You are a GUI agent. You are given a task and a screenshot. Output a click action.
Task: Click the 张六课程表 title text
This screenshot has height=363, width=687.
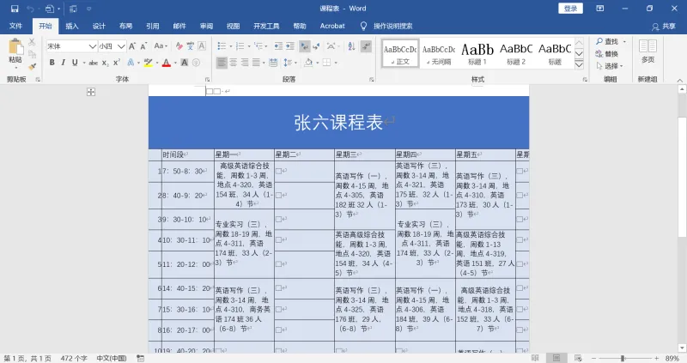pos(338,123)
